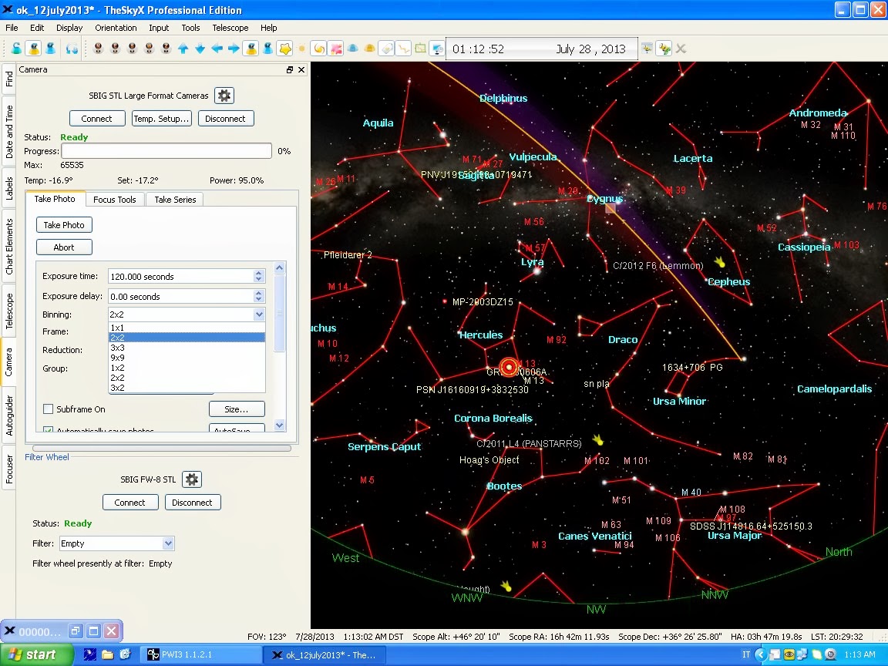Collapse the Binning dropdown arrow
888x666 pixels.
click(258, 314)
